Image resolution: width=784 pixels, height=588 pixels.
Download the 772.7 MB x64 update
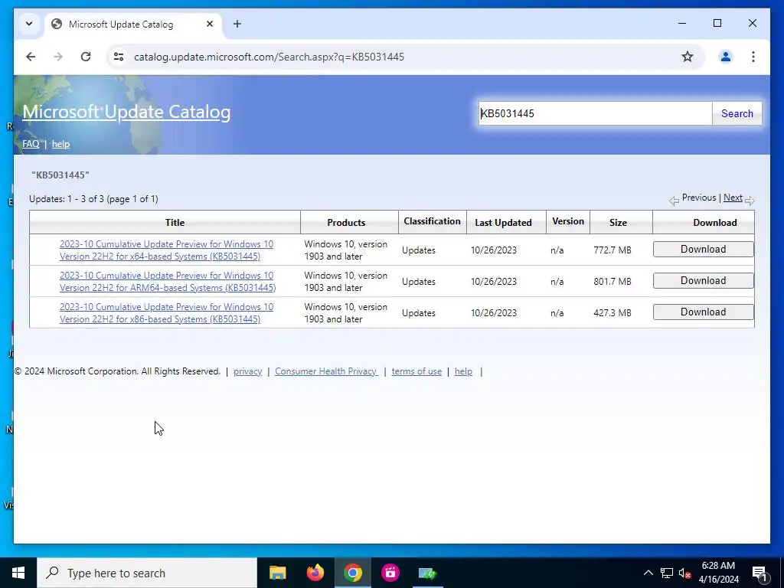pos(703,249)
